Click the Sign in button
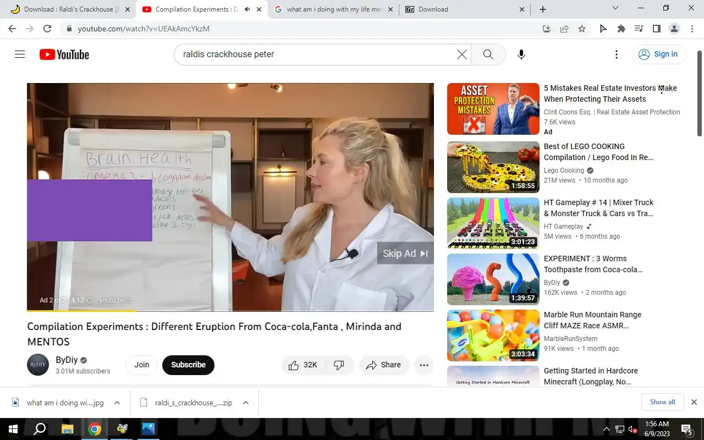The height and width of the screenshot is (440, 704). point(658,54)
